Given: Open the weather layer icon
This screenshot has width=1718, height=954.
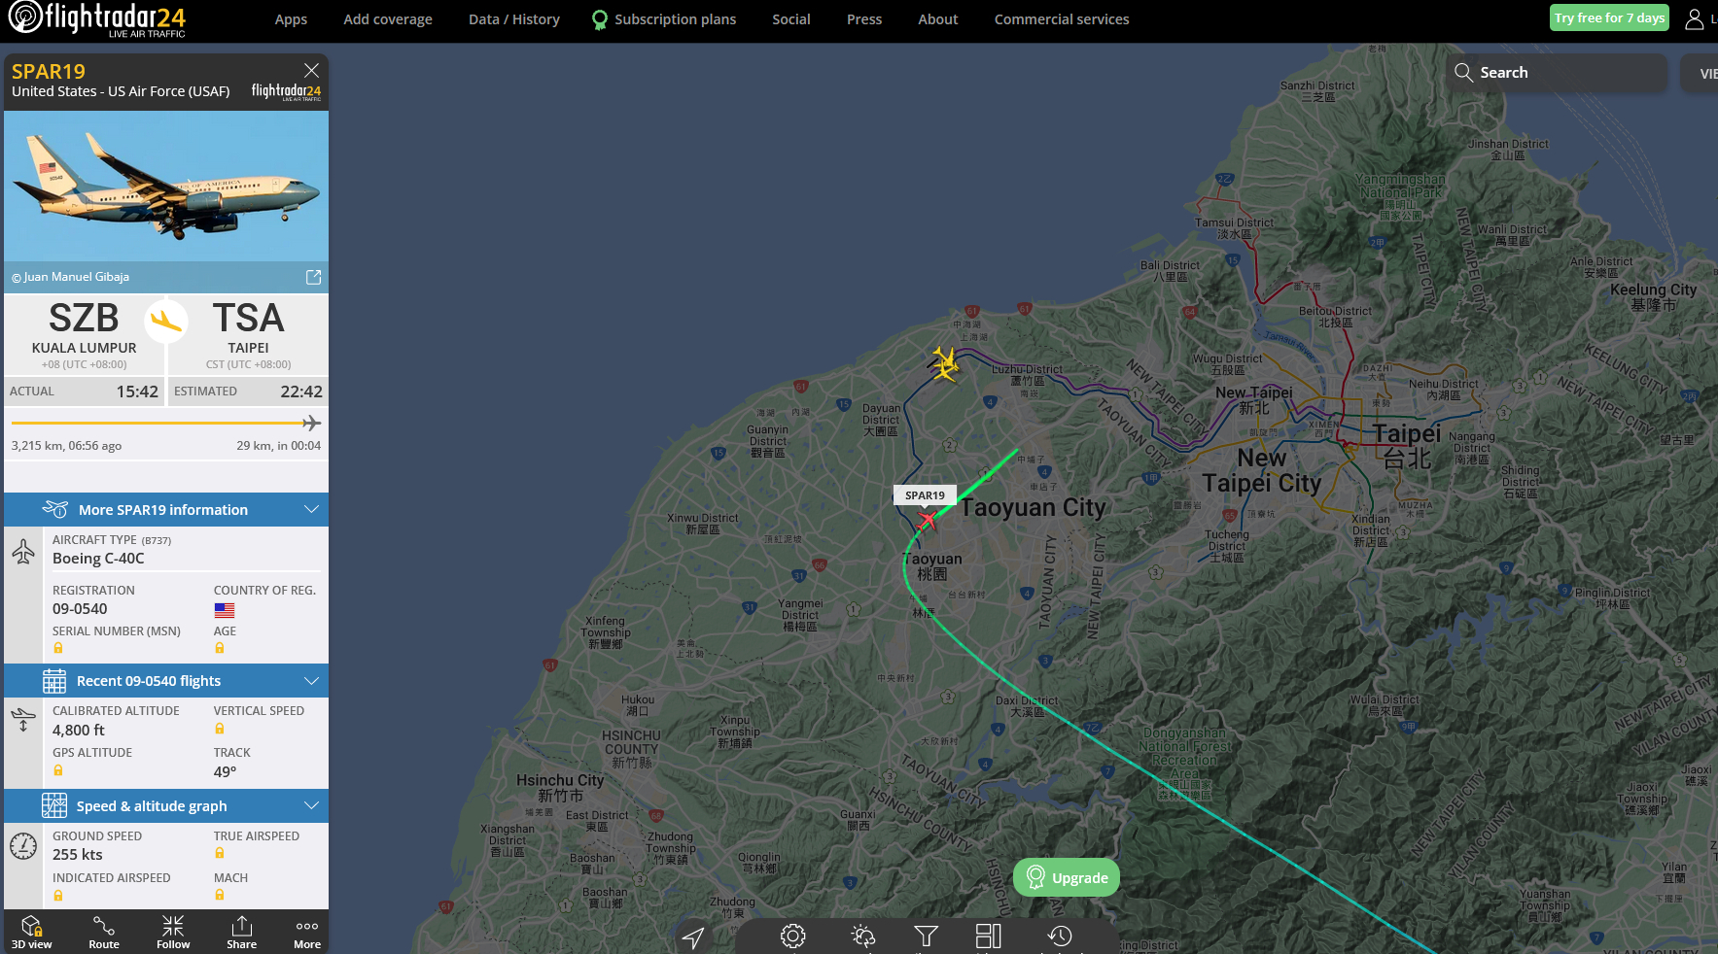Looking at the screenshot, I should [x=862, y=936].
